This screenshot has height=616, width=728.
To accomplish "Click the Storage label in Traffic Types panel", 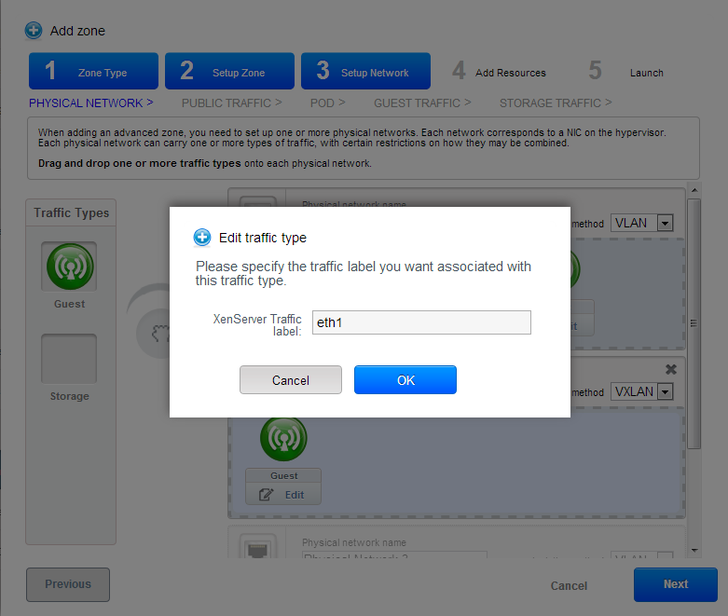I will (70, 396).
